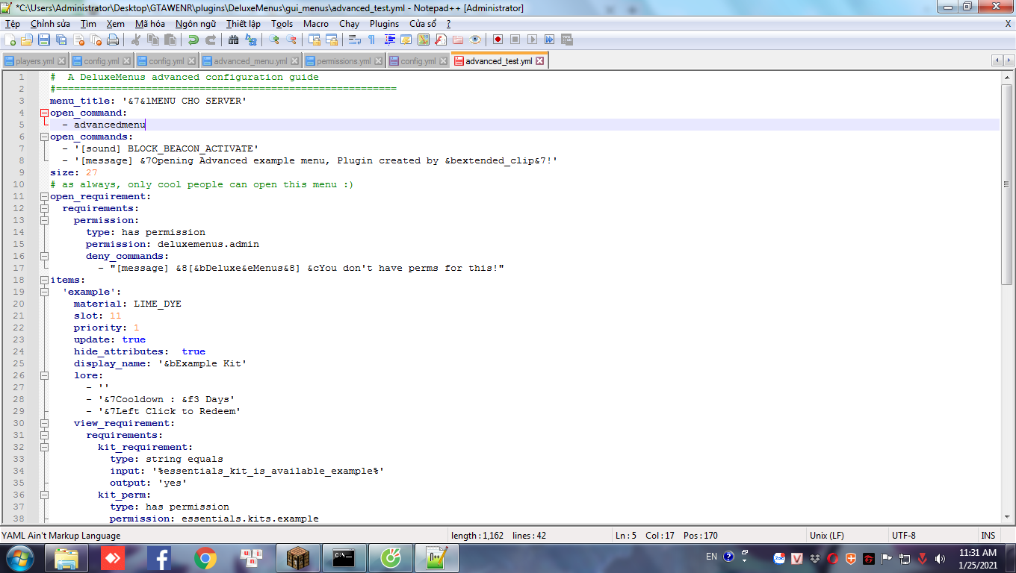Show all characters with pilcrow icon
Image resolution: width=1016 pixels, height=573 pixels.
[x=371, y=40]
